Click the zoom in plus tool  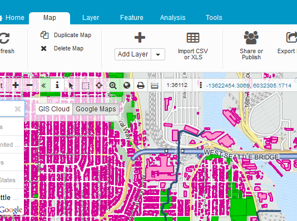16,85
